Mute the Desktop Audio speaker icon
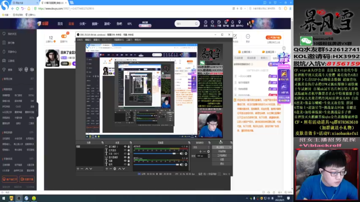 click(x=182, y=154)
